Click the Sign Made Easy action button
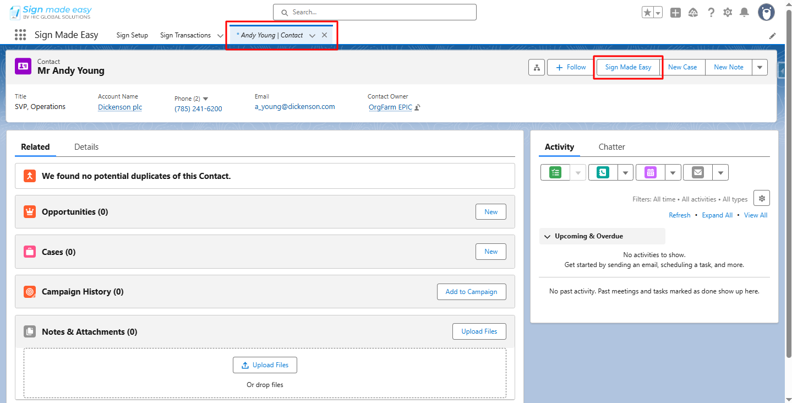The image size is (792, 403). 628,67
